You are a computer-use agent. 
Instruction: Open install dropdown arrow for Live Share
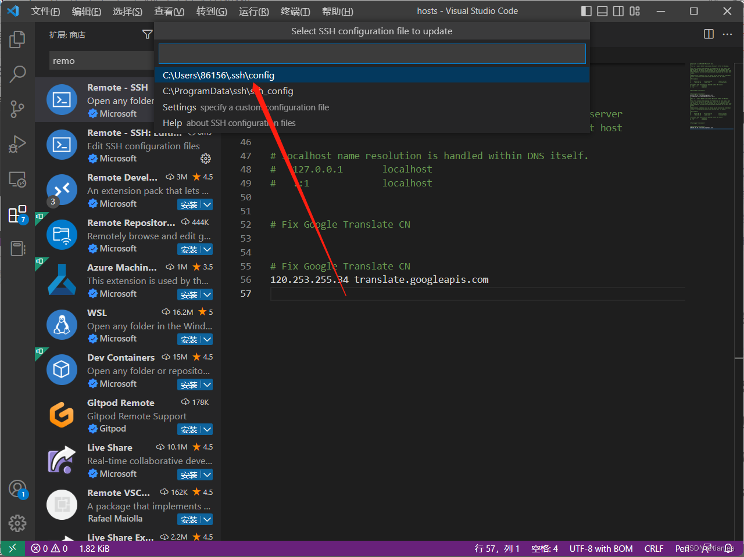tap(207, 475)
